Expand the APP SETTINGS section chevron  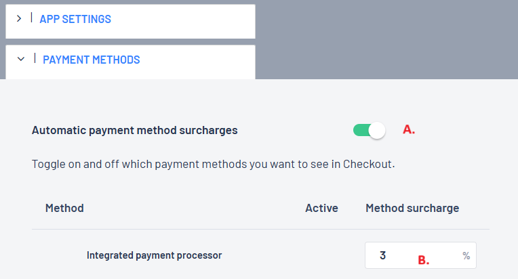[19, 19]
